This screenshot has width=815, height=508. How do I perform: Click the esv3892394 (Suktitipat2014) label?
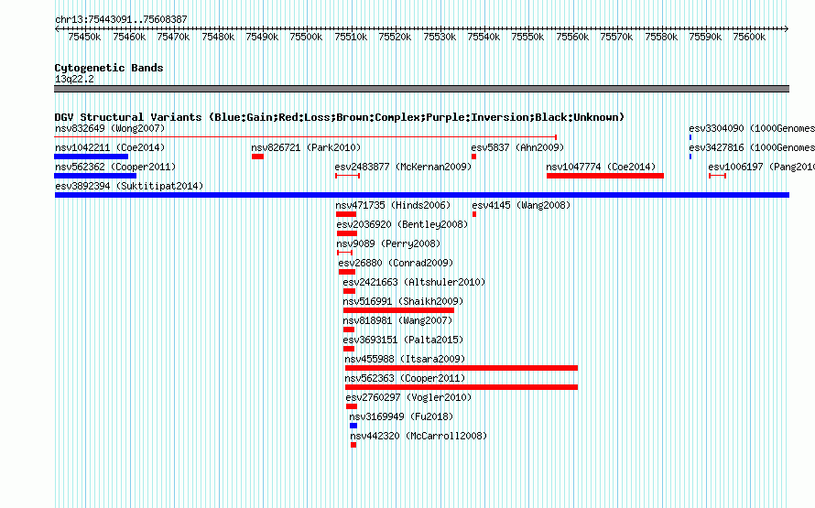[129, 186]
